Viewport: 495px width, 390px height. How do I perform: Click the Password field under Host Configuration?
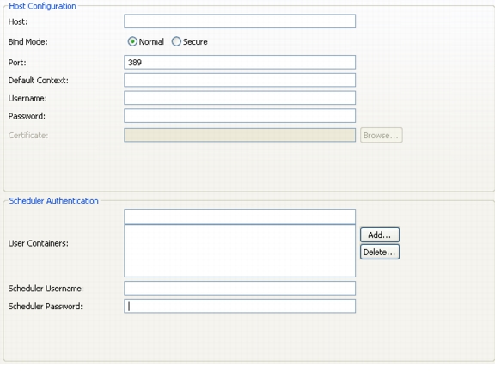[240, 115]
